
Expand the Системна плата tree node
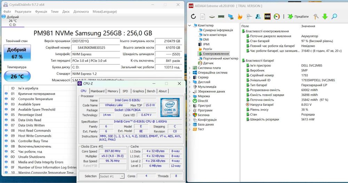[x=190, y=68]
